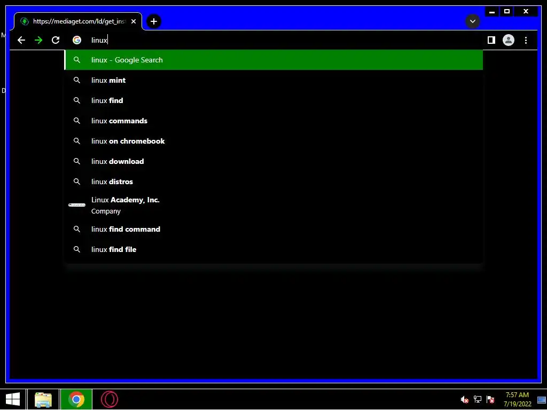Go back to previous page
This screenshot has height=410, width=547.
pos(21,40)
